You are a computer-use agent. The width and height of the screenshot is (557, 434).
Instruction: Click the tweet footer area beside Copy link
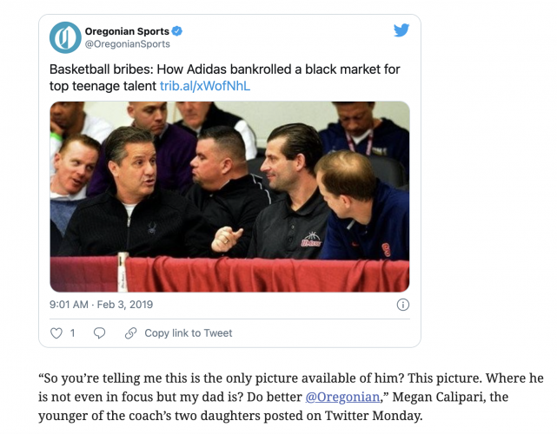pyautogui.click(x=322, y=333)
